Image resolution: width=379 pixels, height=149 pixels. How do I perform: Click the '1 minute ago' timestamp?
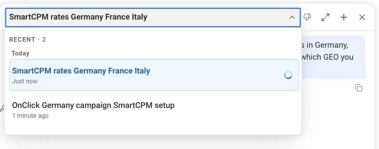[x=30, y=116]
